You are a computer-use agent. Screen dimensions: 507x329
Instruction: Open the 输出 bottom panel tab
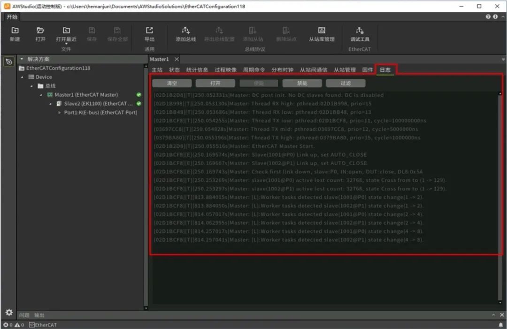tap(39, 315)
